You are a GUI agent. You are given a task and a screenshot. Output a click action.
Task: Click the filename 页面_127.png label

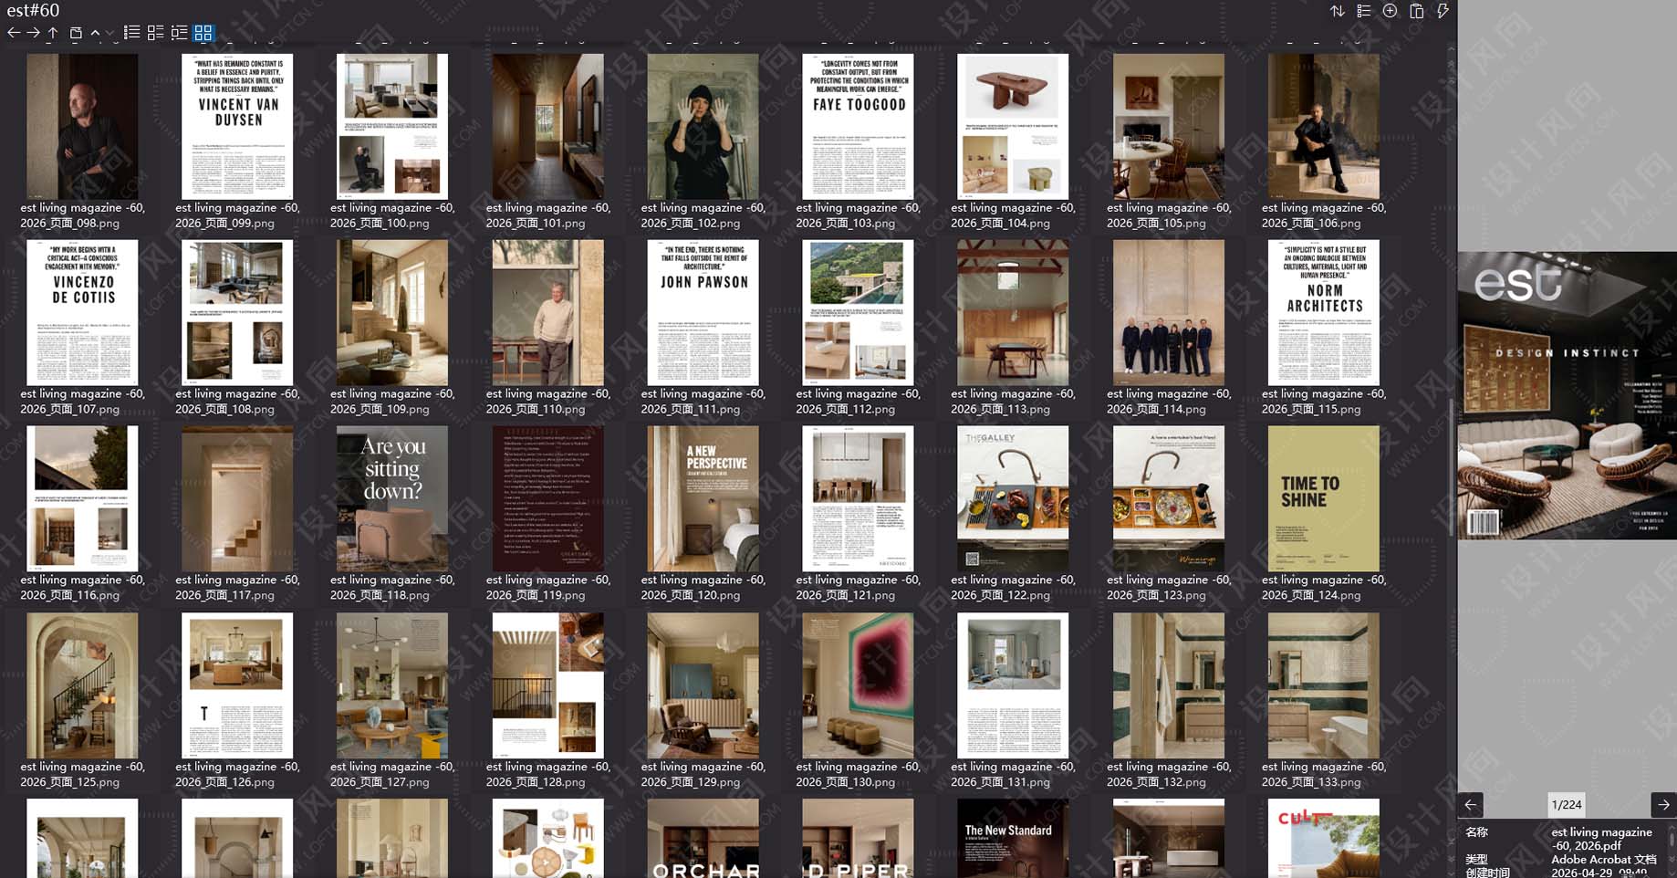coord(392,774)
